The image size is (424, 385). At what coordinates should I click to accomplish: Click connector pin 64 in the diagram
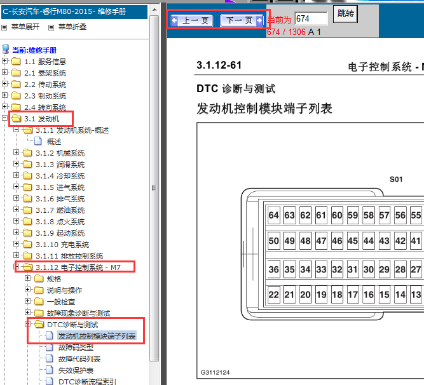click(x=273, y=215)
